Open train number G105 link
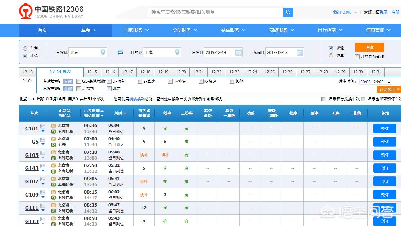The width and height of the screenshot is (401, 226). pyautogui.click(x=32, y=155)
